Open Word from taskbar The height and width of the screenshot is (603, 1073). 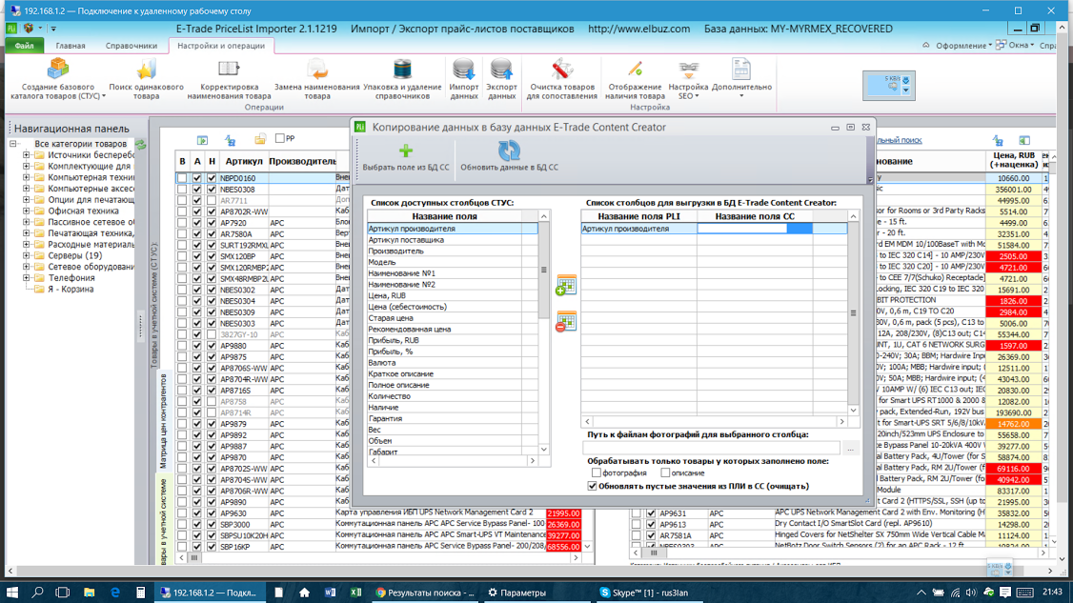pyautogui.click(x=330, y=593)
